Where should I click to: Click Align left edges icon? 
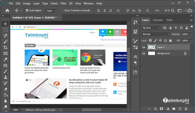pos(99,11)
